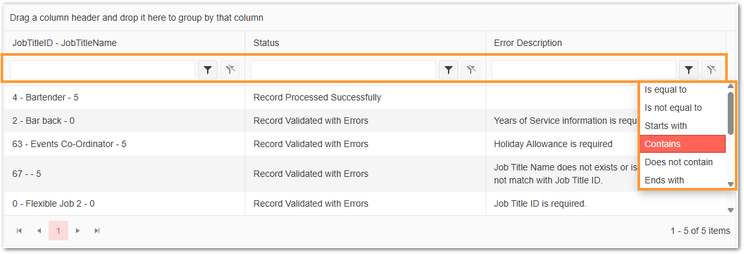Viewport: 744px width, 254px height.
Task: Sort by Error Description column header
Action: tap(528, 43)
